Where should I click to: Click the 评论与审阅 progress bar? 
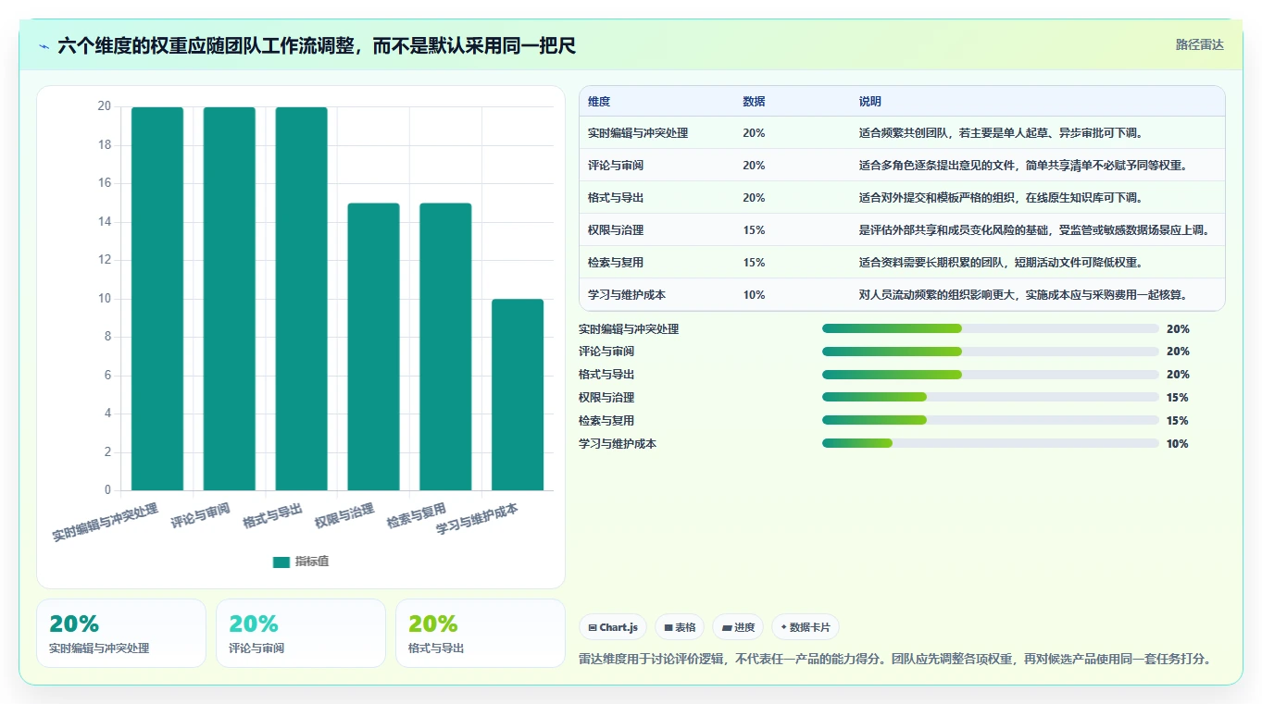click(991, 352)
